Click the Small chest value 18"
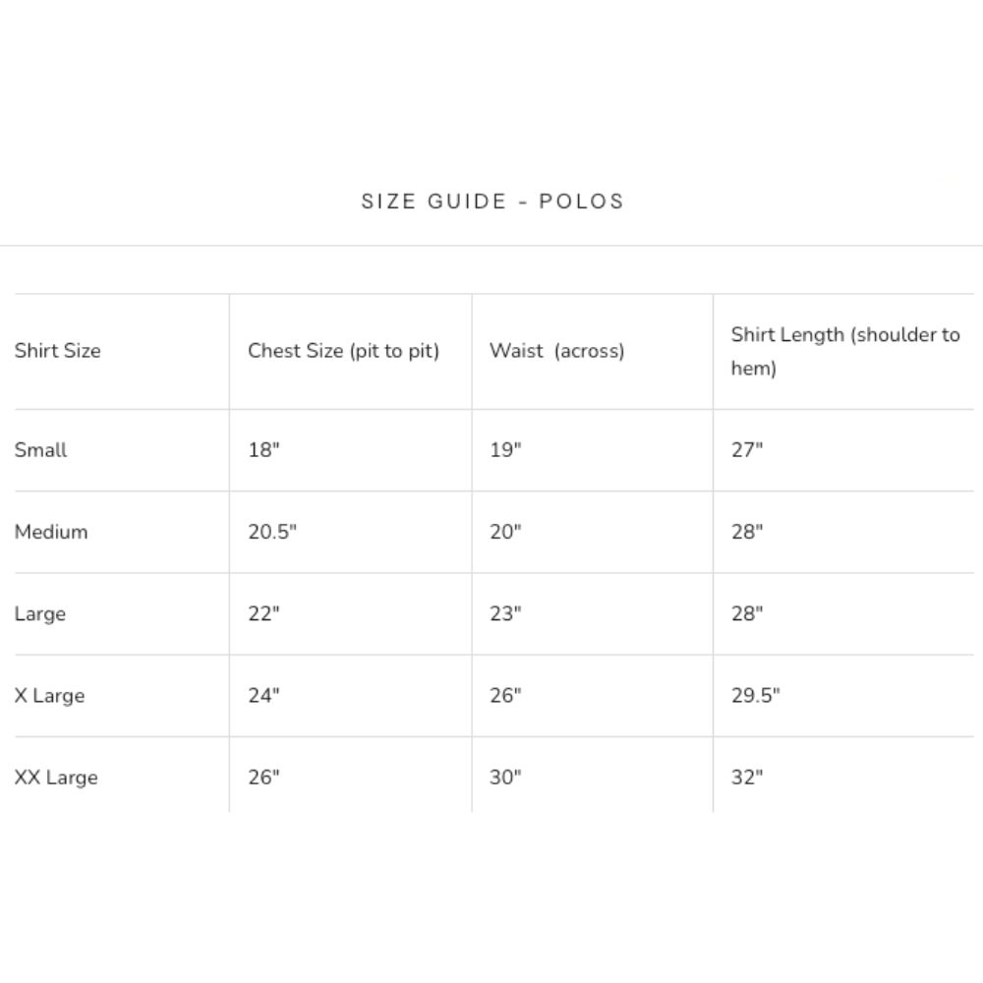The height and width of the screenshot is (983, 983). point(263,449)
